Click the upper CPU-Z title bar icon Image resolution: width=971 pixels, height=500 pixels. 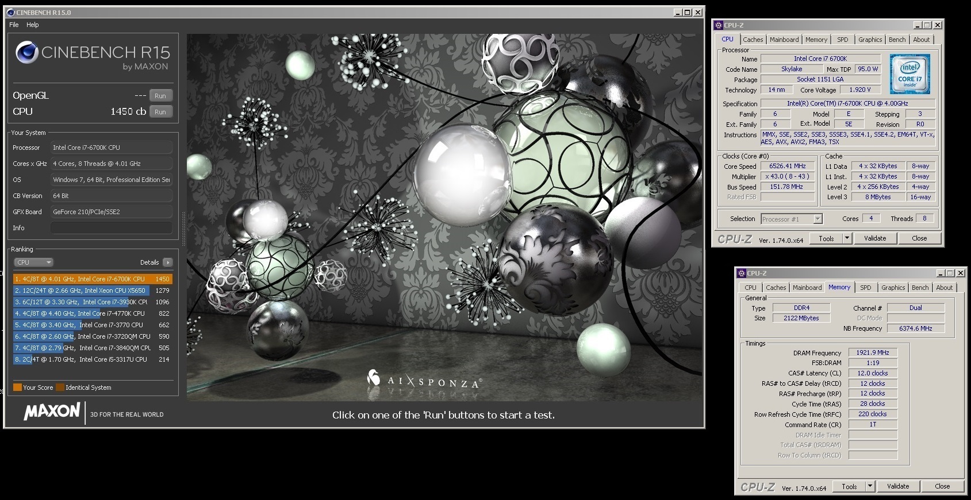(719, 25)
